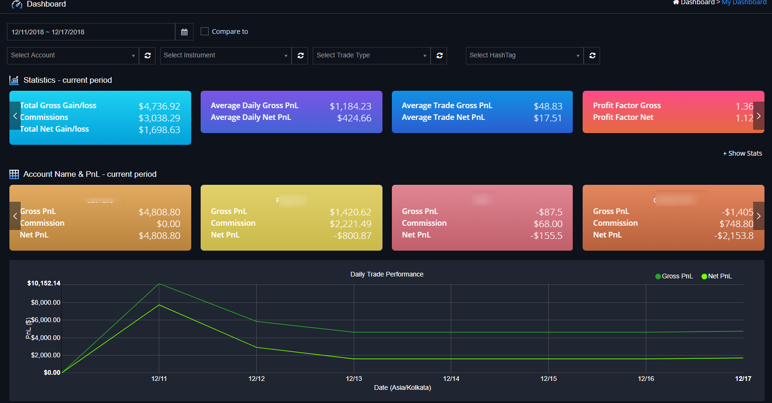This screenshot has height=403, width=772.
Task: Click the Average Trade Gross PnL card
Action: [x=482, y=112]
